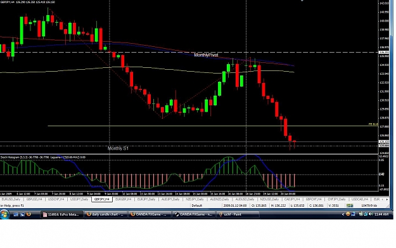Click the chart shift triangle marker at top
The image size is (396, 248).
point(302,1)
